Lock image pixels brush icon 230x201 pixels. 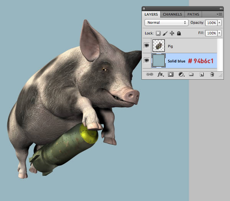click(x=165, y=33)
